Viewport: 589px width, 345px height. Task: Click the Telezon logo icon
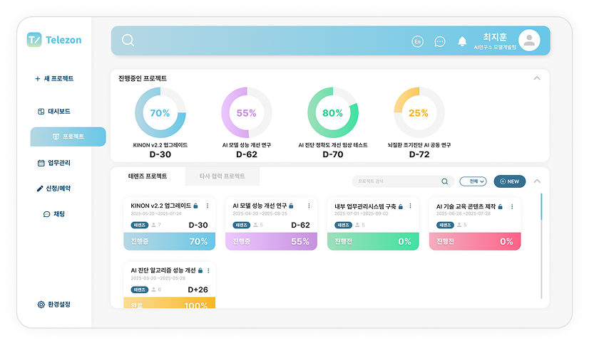point(34,40)
